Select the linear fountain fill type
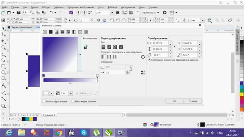The image size is (244, 137). point(103,47)
